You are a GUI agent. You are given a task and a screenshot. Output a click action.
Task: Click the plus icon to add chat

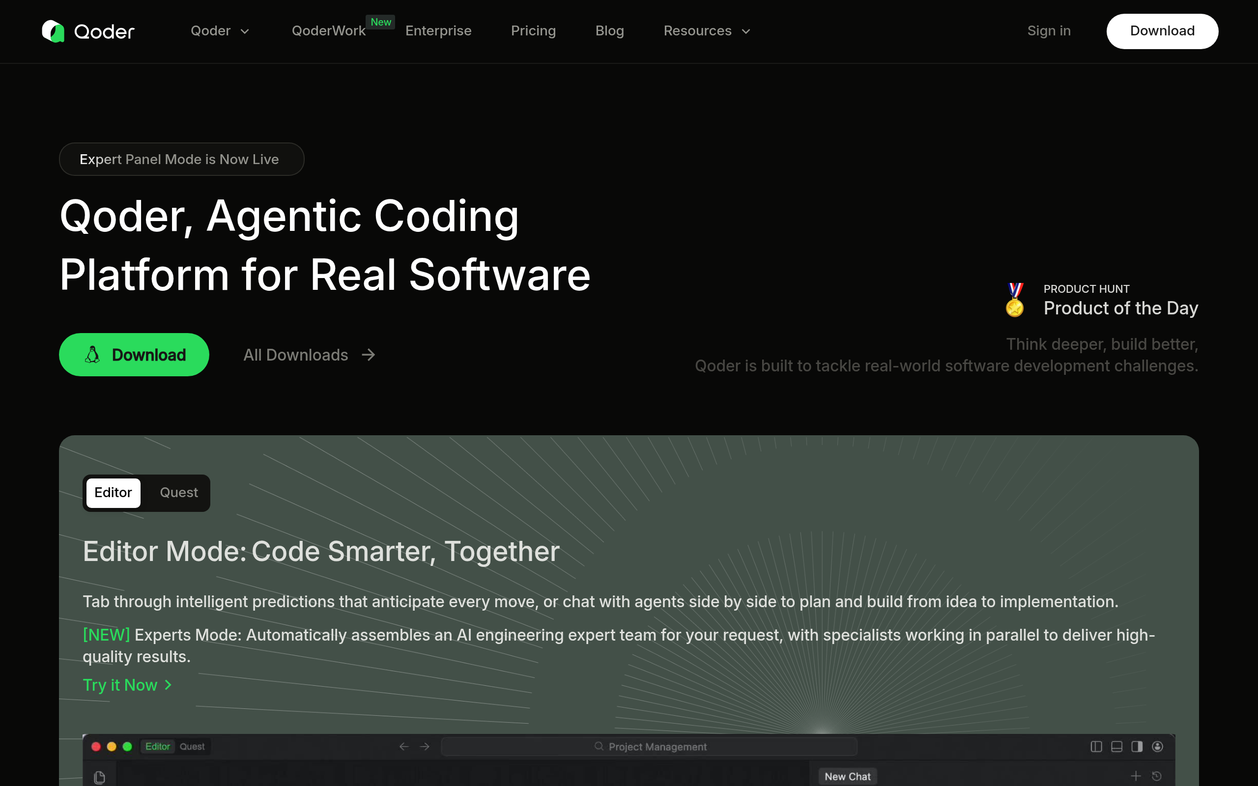[1136, 776]
